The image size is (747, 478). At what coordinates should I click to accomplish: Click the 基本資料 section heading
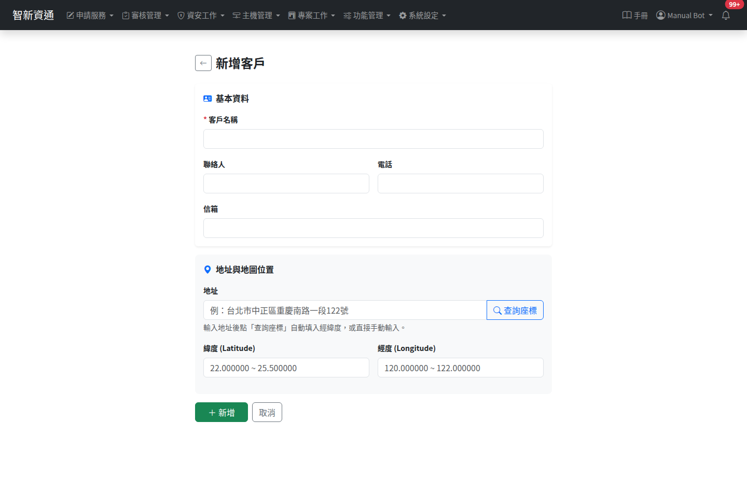[226, 99]
